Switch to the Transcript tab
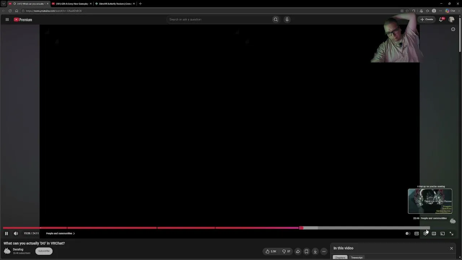Image resolution: width=462 pixels, height=260 pixels. click(x=357, y=257)
